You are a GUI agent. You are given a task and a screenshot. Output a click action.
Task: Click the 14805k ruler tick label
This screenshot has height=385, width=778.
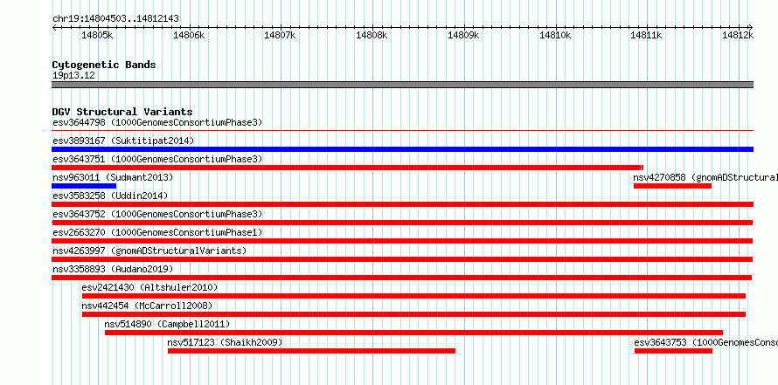[x=97, y=35]
